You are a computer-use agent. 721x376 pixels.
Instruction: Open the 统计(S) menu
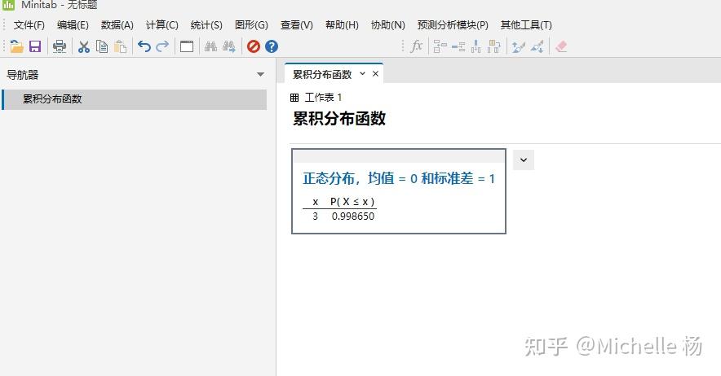tap(206, 24)
